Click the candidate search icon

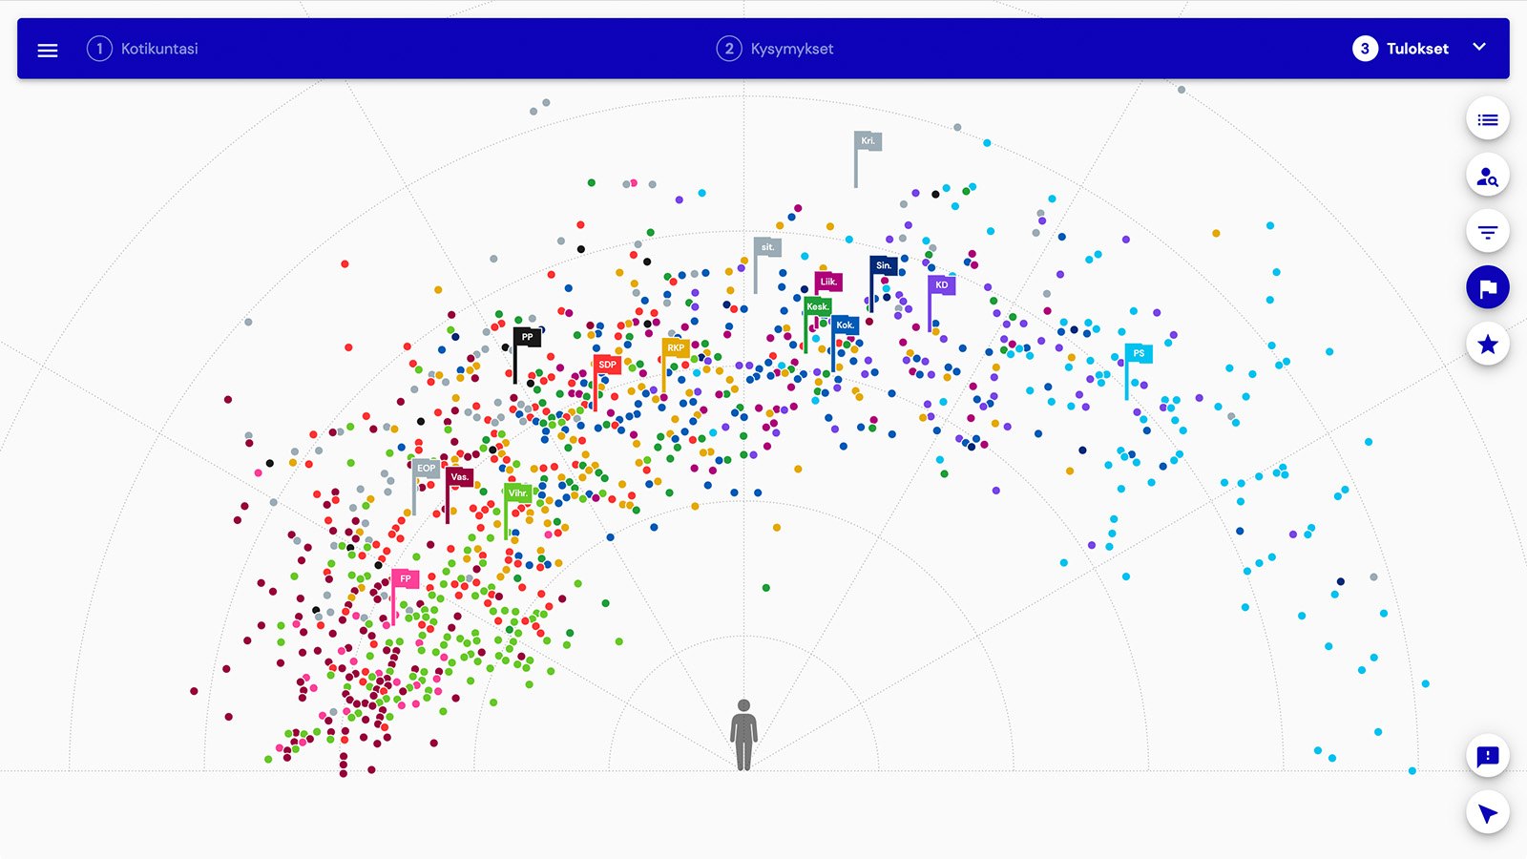[1487, 177]
